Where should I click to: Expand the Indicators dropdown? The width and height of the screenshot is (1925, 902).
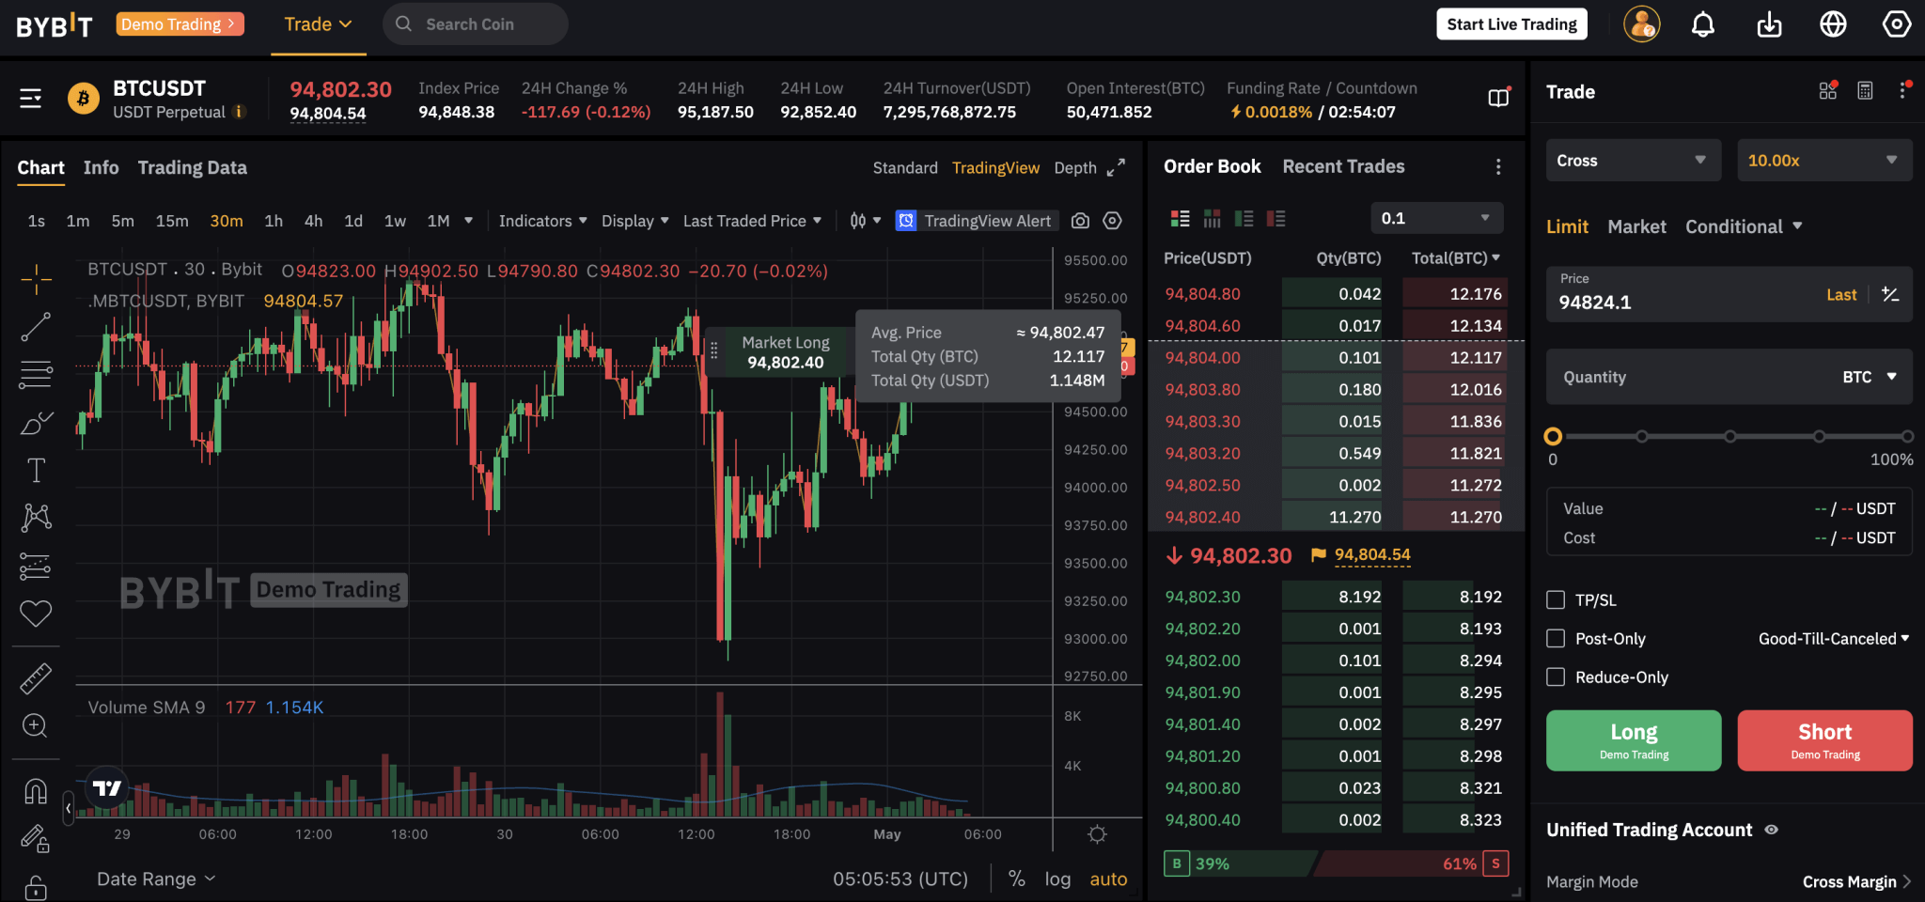click(542, 221)
